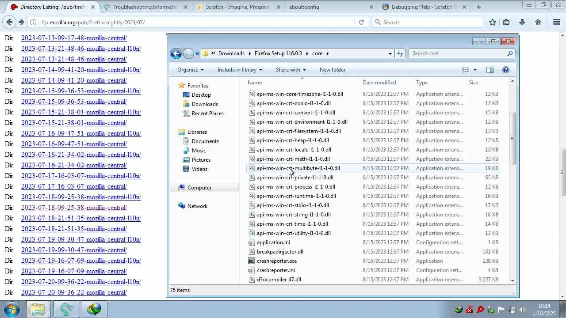Refresh the Explorer folder view
This screenshot has height=318, width=566.
[x=400, y=53]
